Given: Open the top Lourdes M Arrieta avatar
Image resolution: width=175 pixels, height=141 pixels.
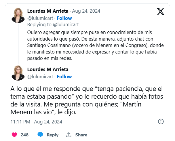Looking at the screenshot, I should click(18, 15).
